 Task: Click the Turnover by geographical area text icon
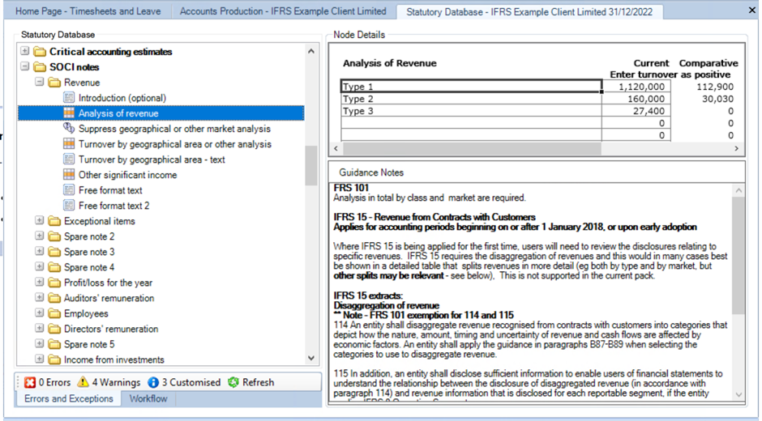point(69,159)
